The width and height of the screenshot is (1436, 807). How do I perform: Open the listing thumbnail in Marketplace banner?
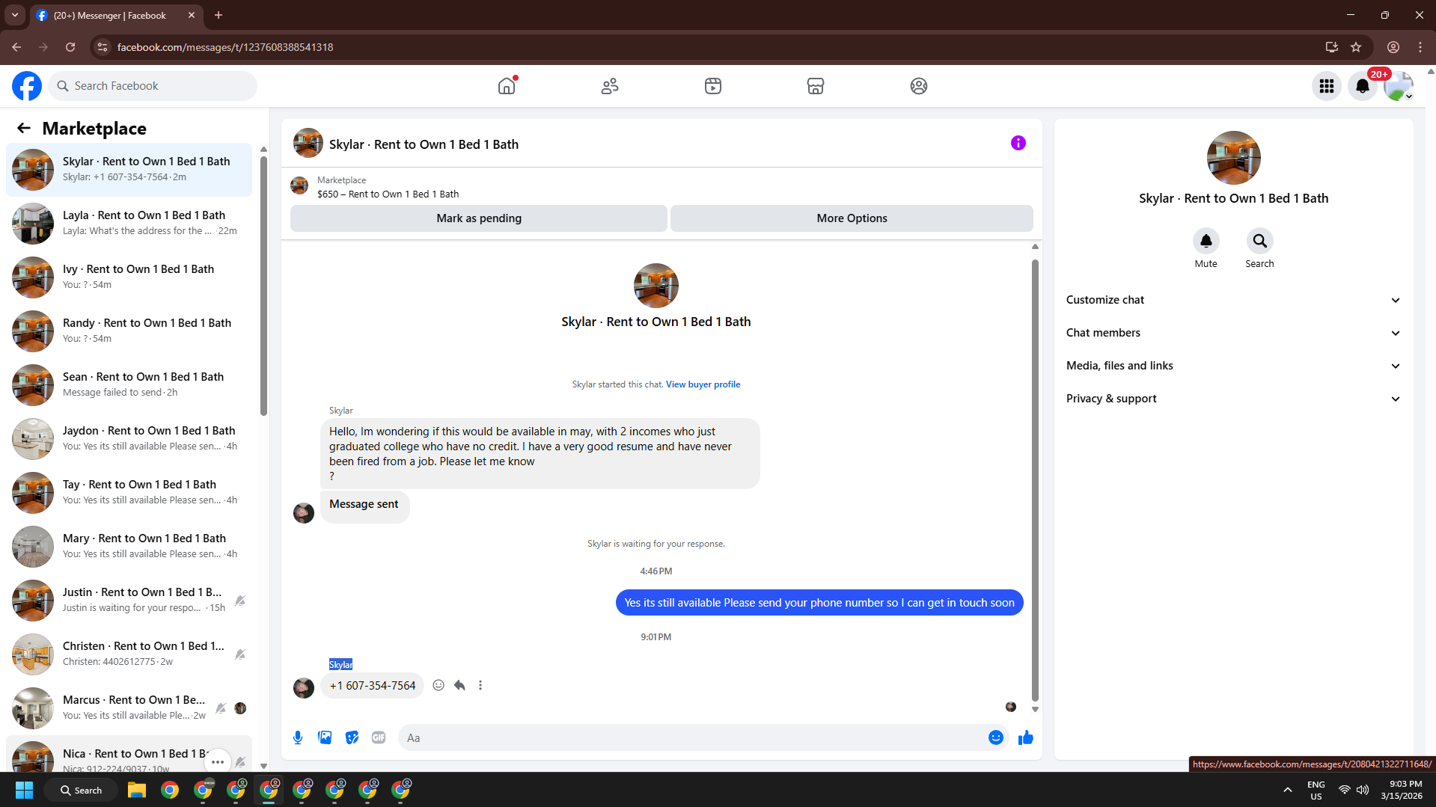[x=299, y=186]
